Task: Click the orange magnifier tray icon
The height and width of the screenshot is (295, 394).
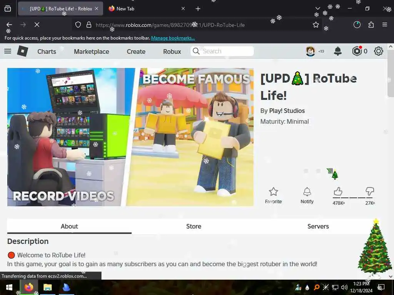Action: (317, 287)
